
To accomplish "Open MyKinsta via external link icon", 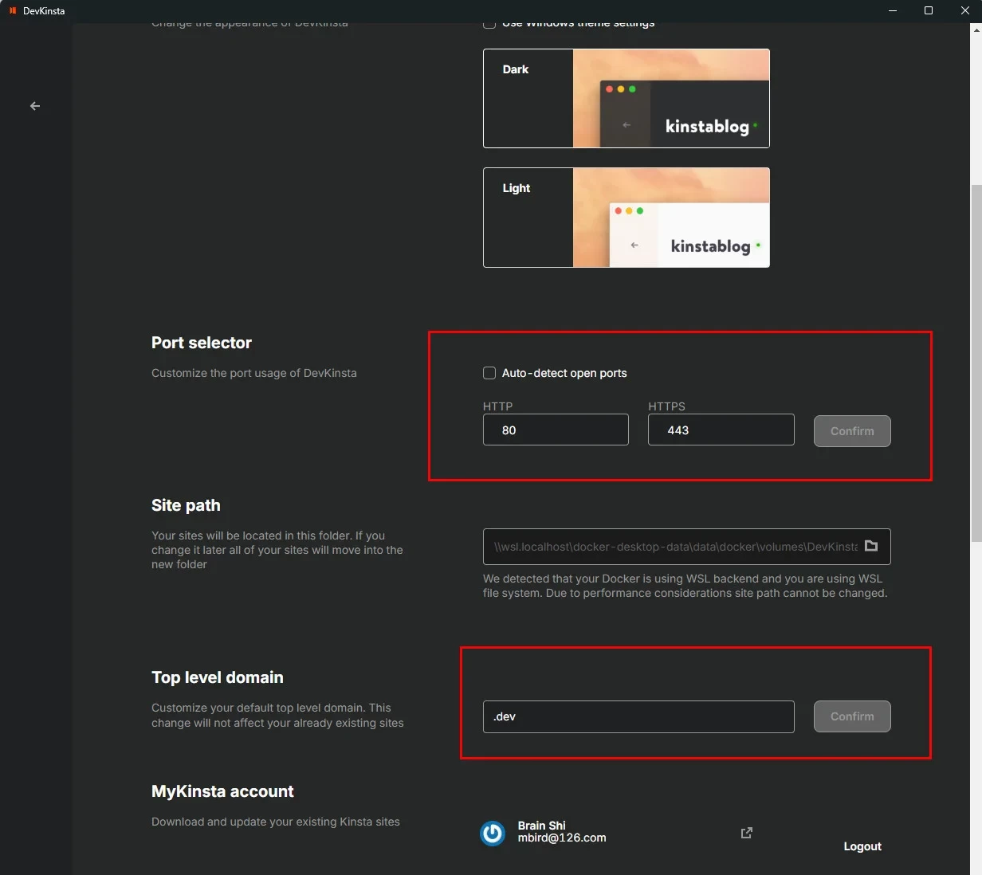I will (746, 833).
